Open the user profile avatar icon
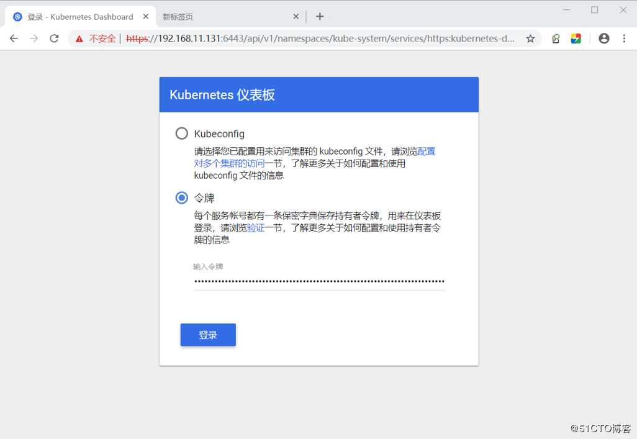637x439 pixels. [604, 38]
